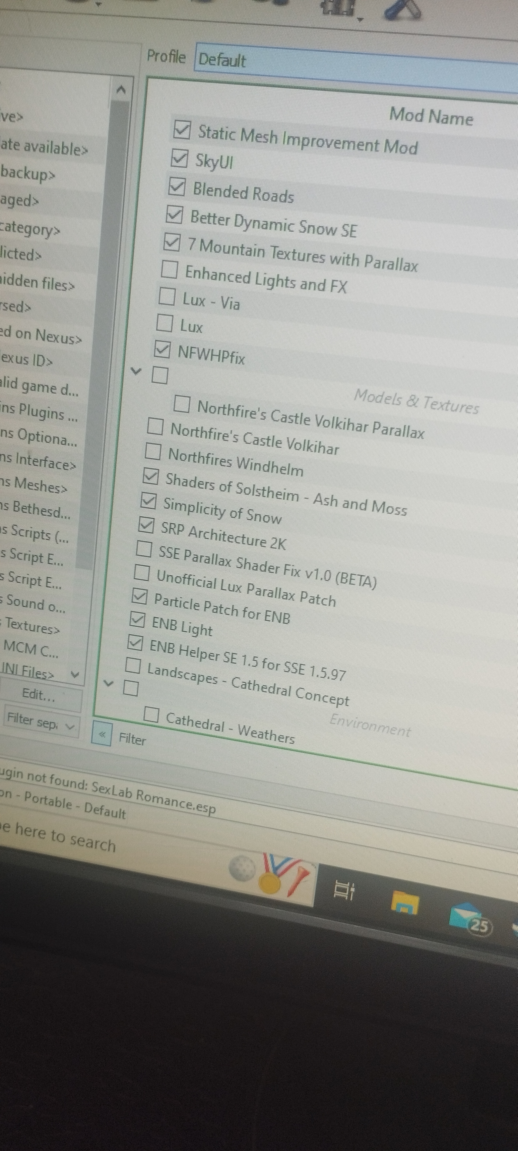Toggle the Better Dynamic Snow SE checkbox
Viewport: 518px width, 1151px height.
click(174, 214)
